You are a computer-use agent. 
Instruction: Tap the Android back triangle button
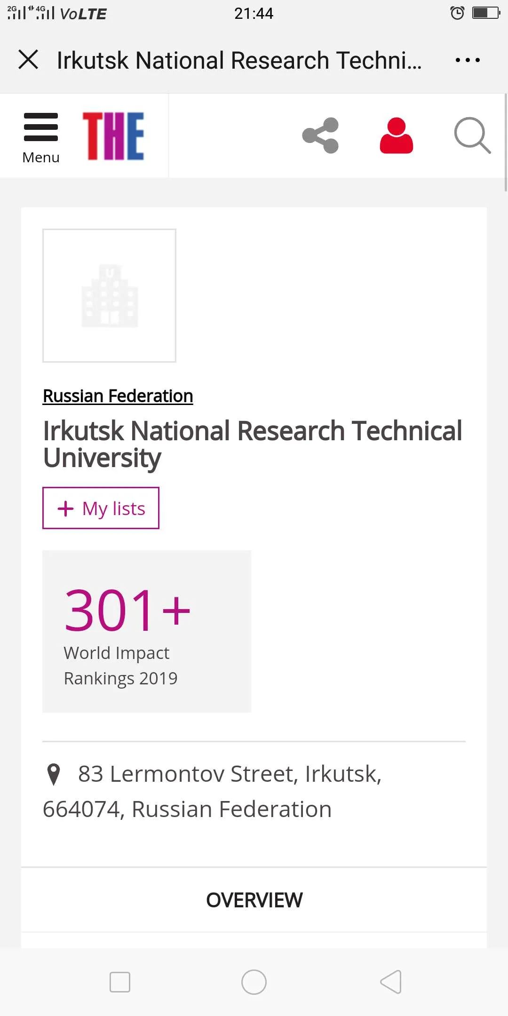390,982
